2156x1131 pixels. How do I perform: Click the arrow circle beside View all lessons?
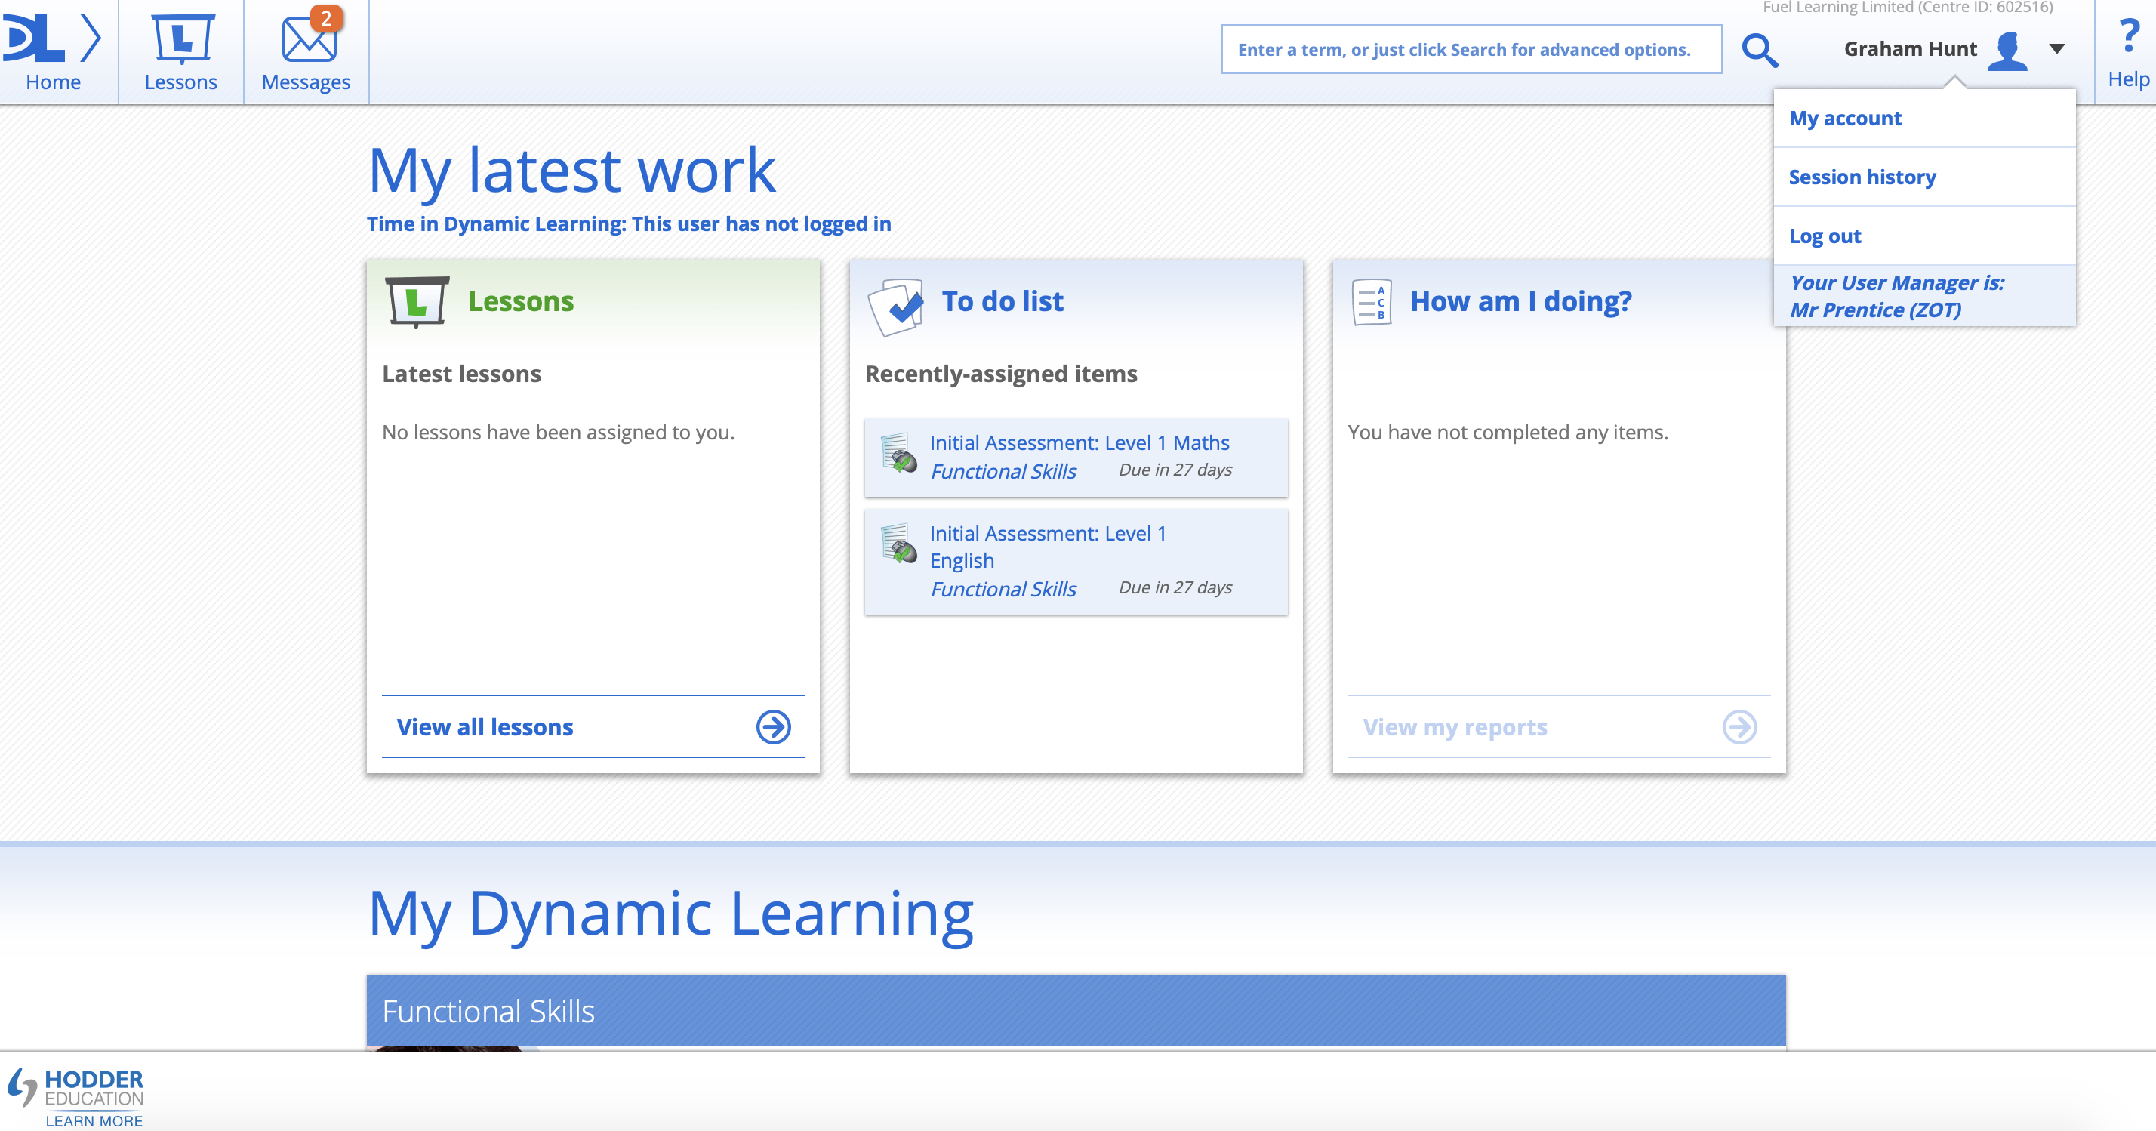pos(773,726)
